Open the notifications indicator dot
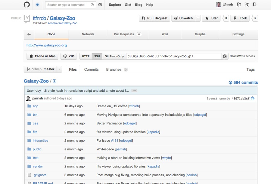 pyautogui.click(x=37, y=5)
